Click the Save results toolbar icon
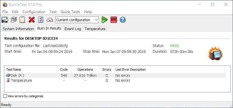This screenshot has width=233, height=108. coord(5,20)
